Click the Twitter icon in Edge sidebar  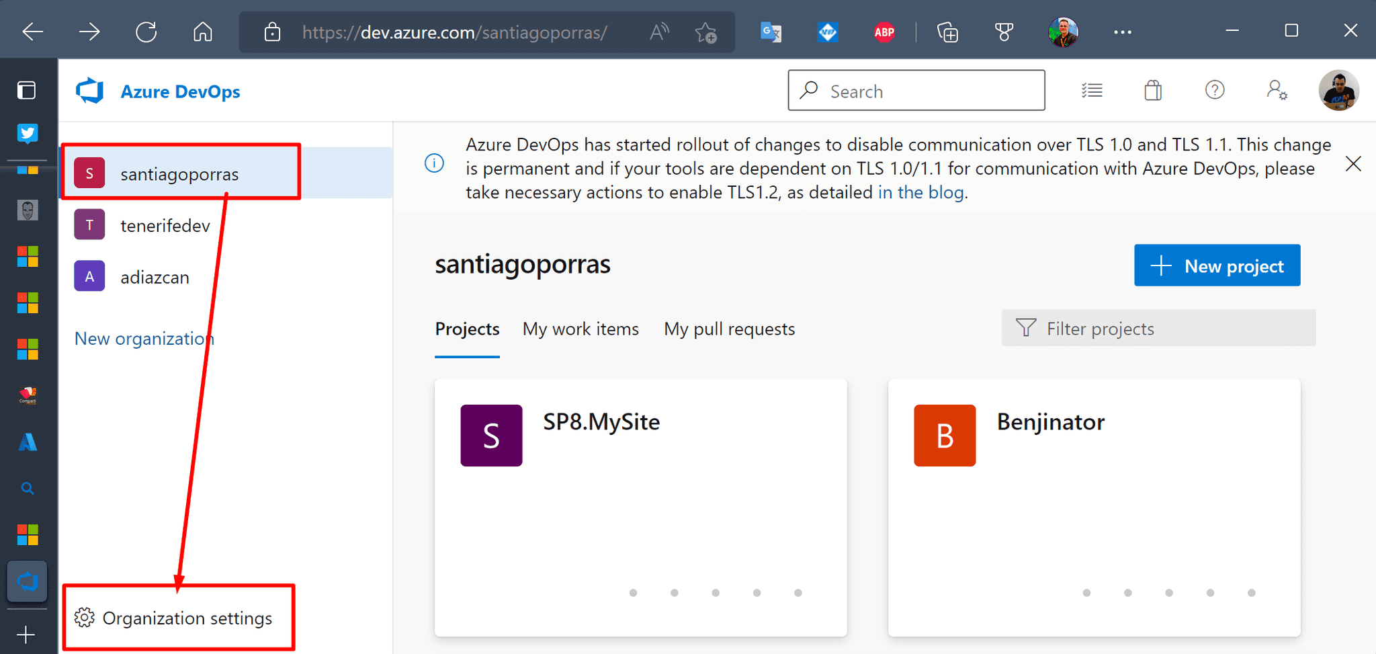tap(28, 133)
